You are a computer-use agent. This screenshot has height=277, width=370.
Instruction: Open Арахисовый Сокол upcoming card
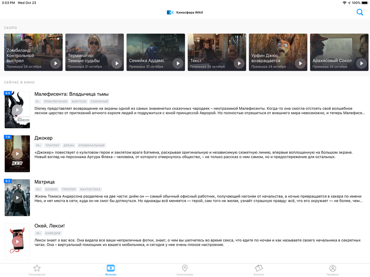tap(339, 52)
